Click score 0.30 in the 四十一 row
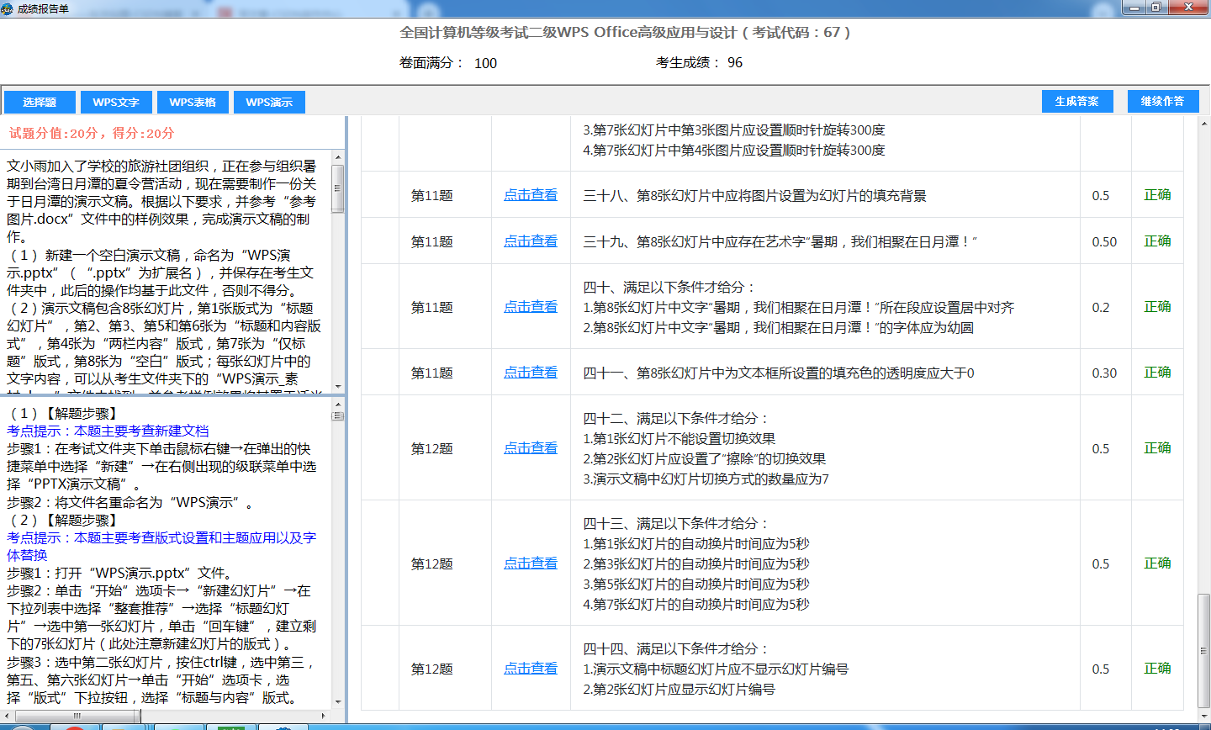 click(x=1104, y=373)
